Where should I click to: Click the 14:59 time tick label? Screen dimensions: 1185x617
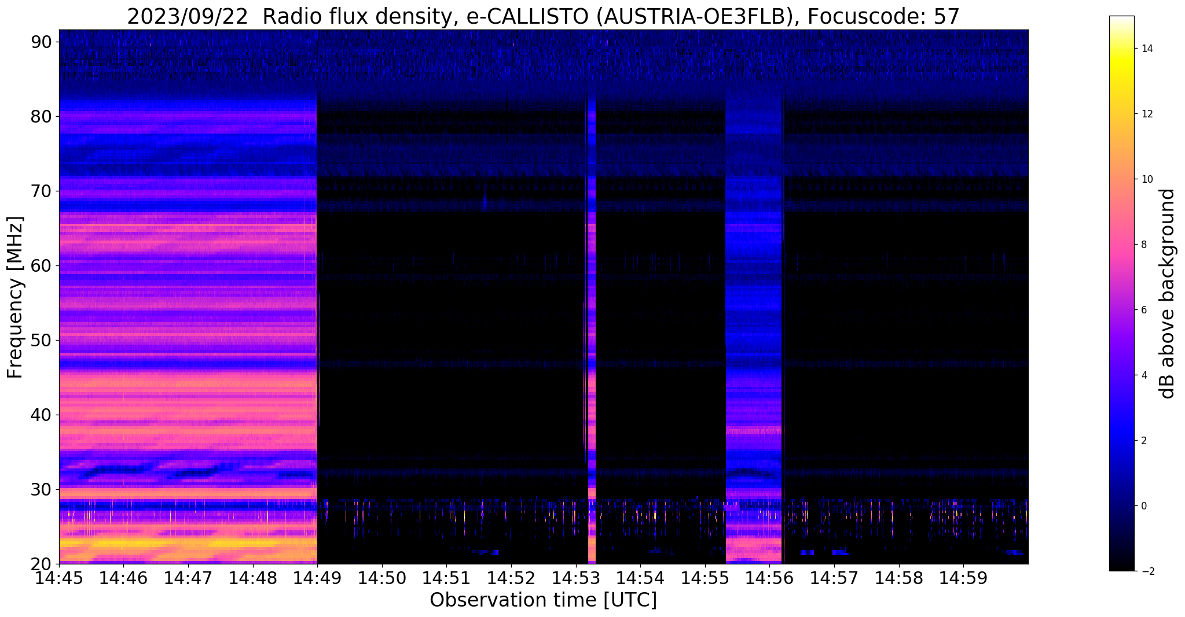coord(963,578)
